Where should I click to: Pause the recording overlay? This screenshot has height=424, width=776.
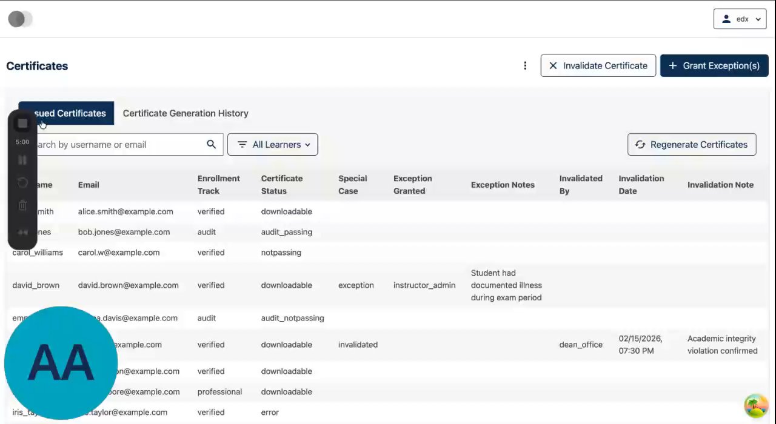tap(22, 160)
